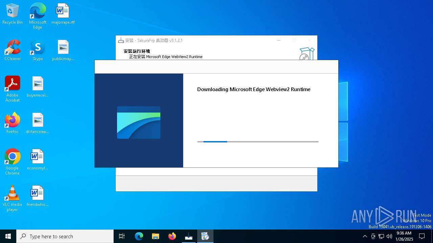The width and height of the screenshot is (433, 243).
Task: Select the publicmay image file icon
Action: coord(63,50)
